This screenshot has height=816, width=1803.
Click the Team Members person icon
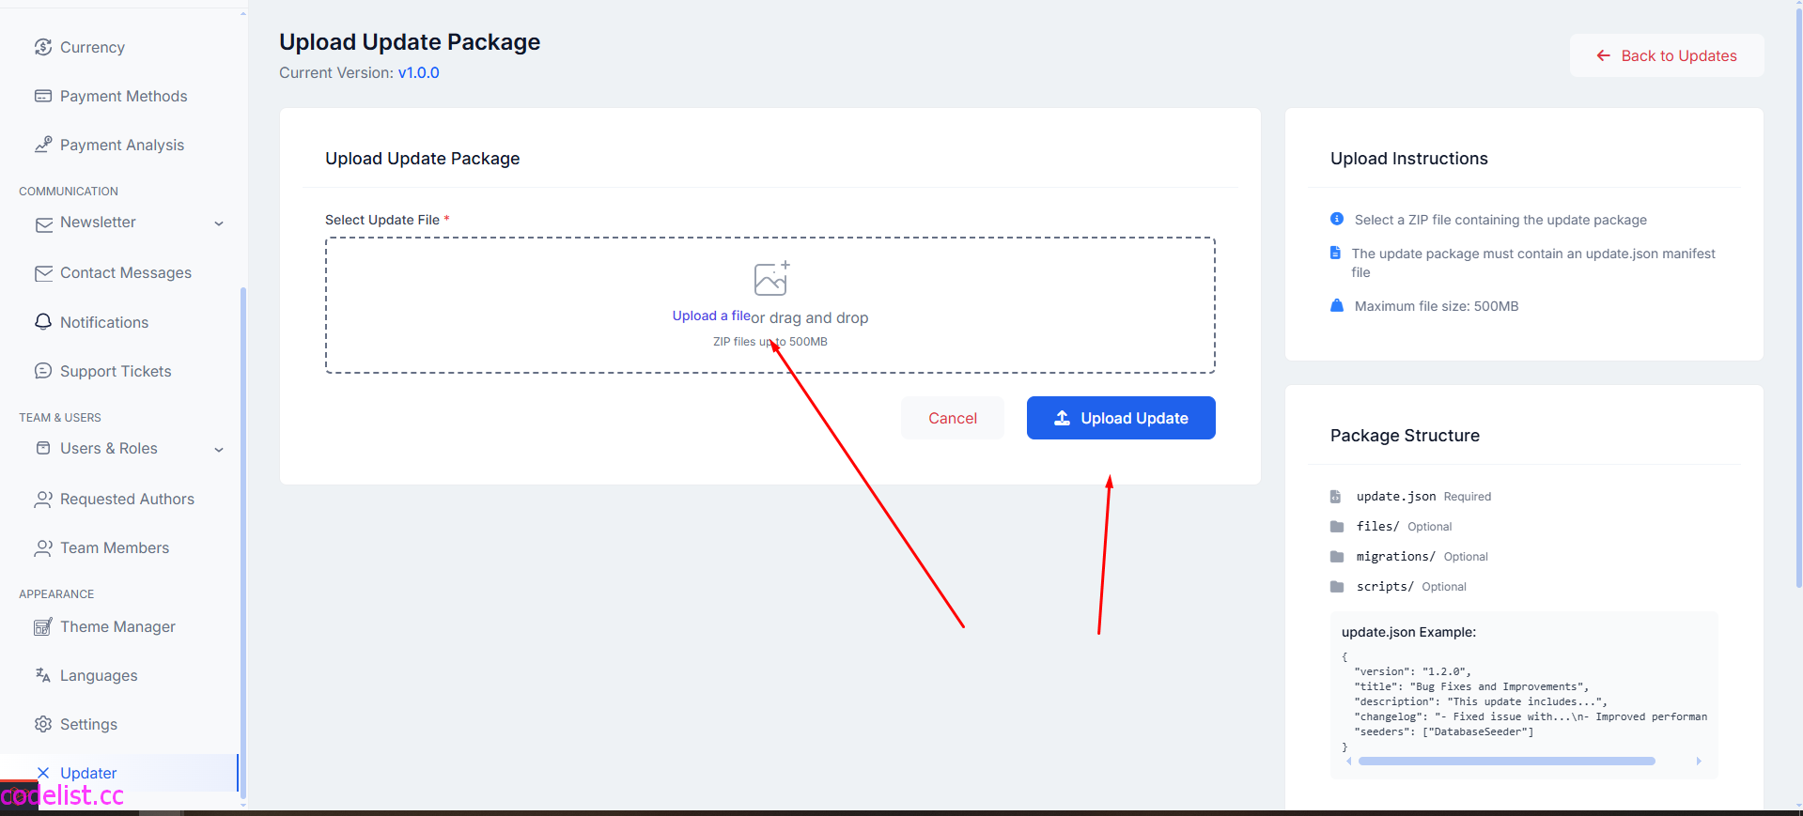coord(43,548)
